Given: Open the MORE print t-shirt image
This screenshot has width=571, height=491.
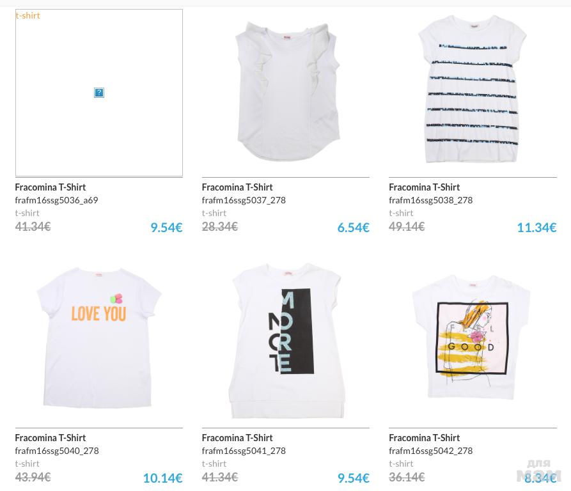Looking at the screenshot, I should 287,341.
